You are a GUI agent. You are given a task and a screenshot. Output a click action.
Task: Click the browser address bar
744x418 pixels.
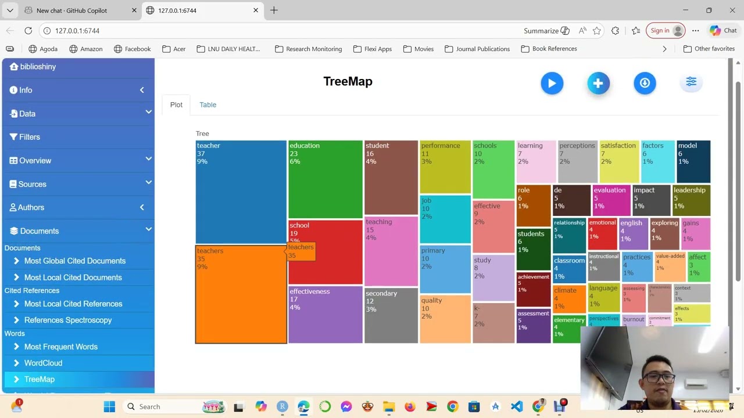click(x=279, y=31)
